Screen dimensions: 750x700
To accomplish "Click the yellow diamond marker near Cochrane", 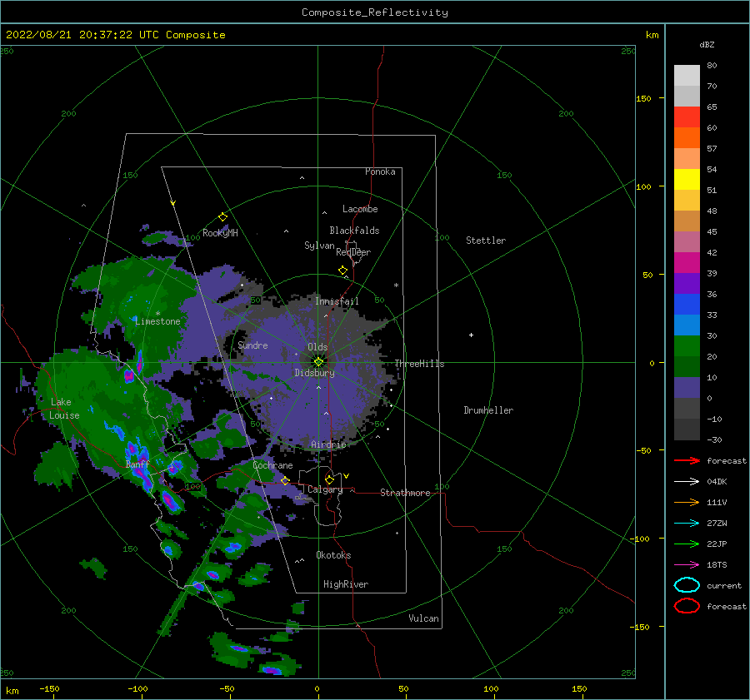I will (x=286, y=480).
